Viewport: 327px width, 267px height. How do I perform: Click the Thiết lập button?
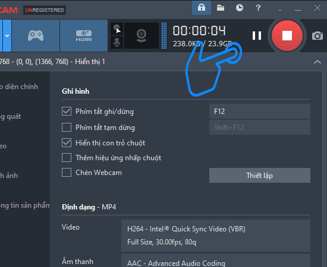tap(260, 176)
